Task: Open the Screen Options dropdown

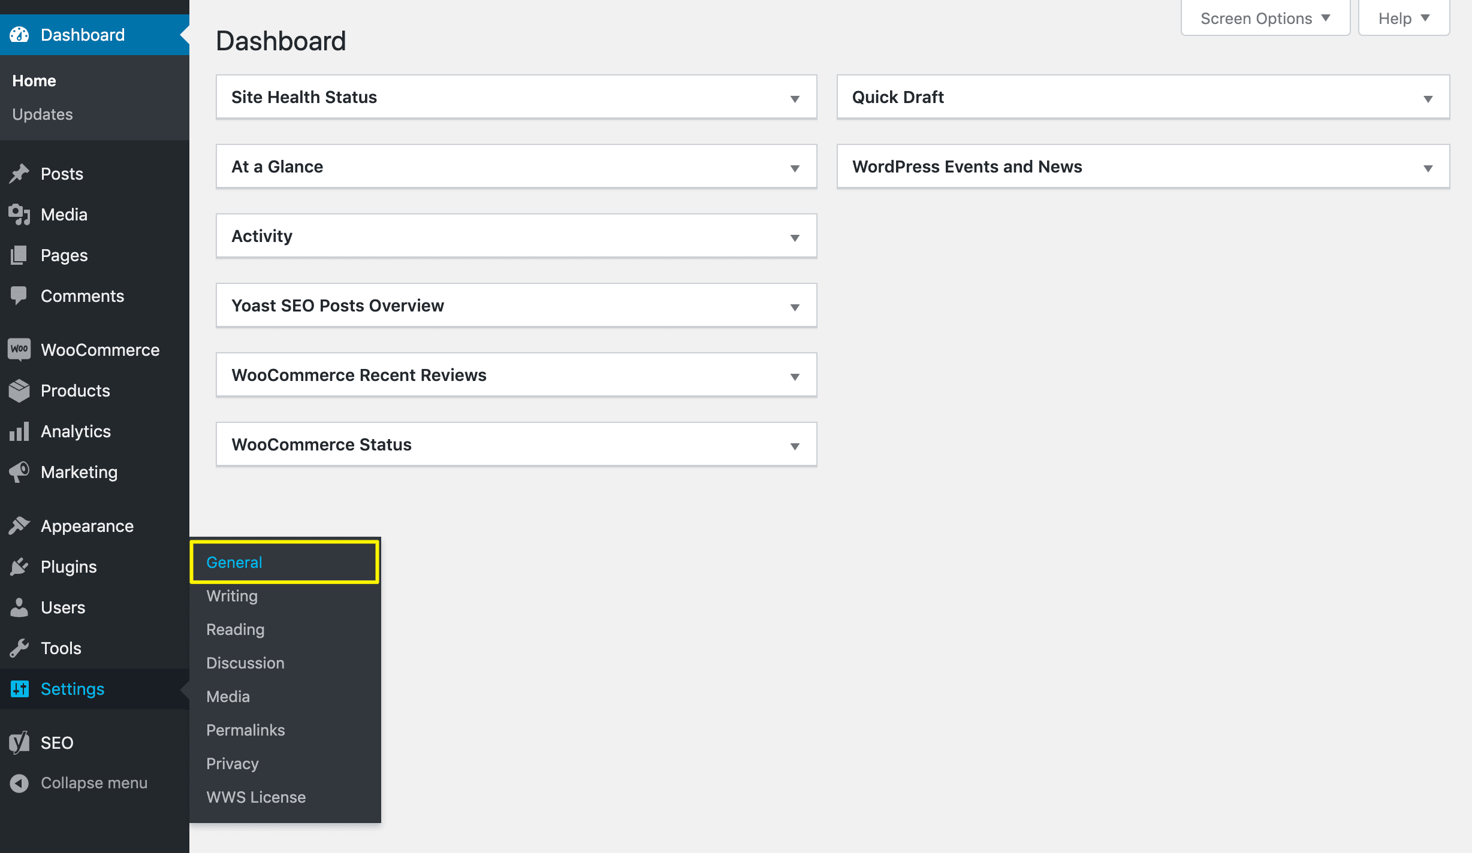Action: (x=1264, y=18)
